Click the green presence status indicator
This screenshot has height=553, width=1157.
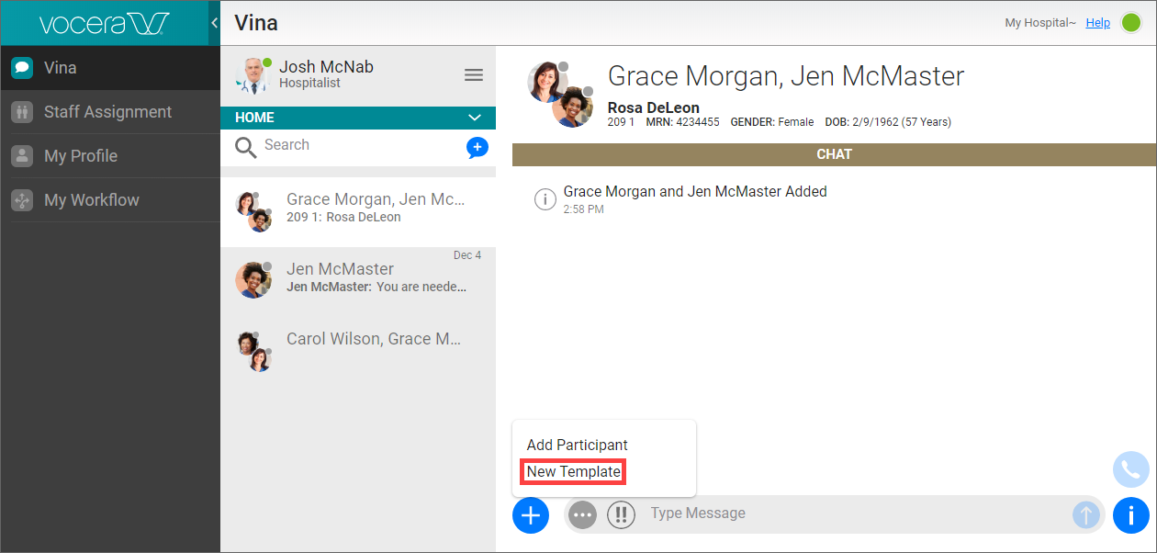tap(1131, 23)
